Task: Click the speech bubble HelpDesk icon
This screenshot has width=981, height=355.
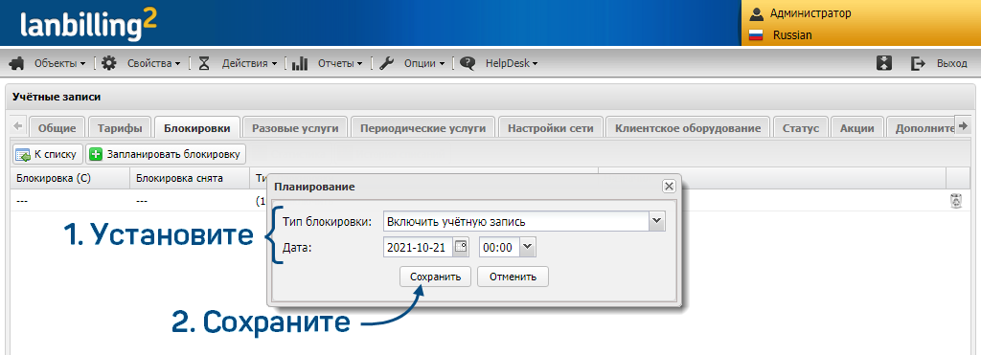Action: point(468,63)
